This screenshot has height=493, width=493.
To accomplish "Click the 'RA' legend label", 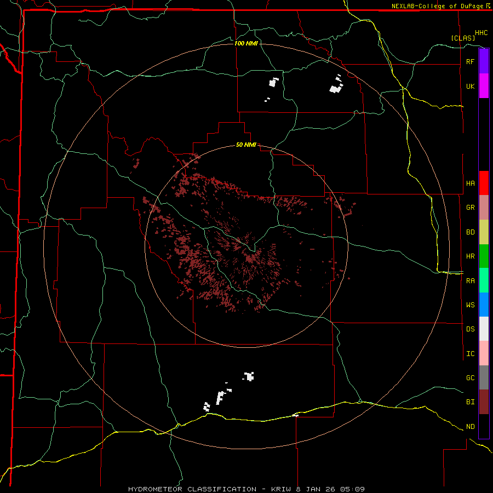I will [x=470, y=281].
